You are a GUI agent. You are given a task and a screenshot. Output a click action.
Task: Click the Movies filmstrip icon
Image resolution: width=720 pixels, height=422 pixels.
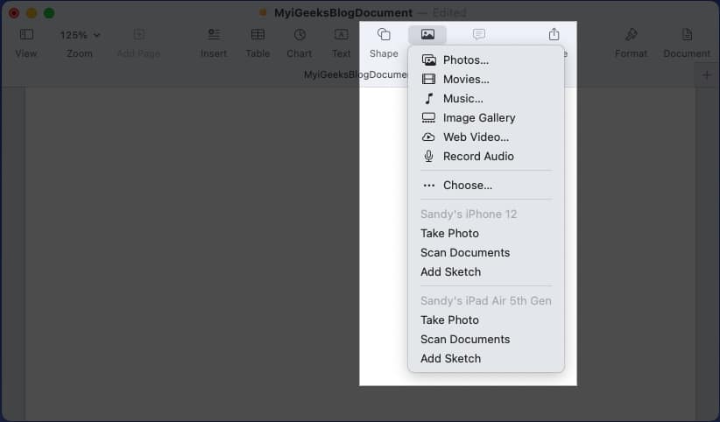click(429, 80)
